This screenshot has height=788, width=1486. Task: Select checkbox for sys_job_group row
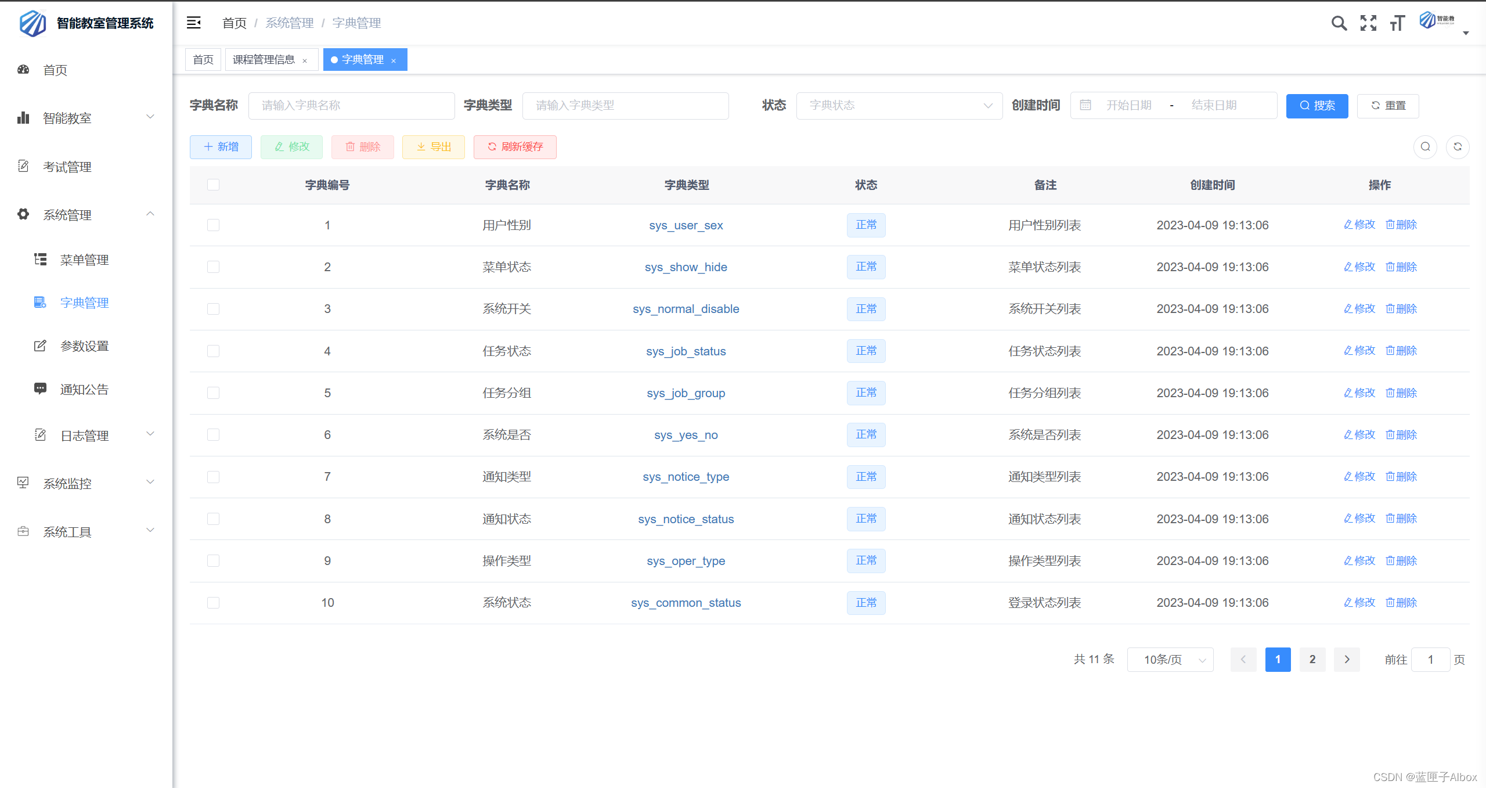click(214, 393)
